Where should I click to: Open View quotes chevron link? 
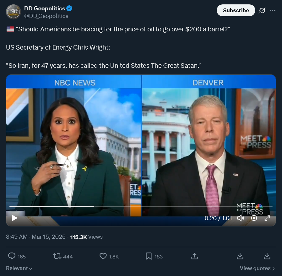click(x=257, y=268)
